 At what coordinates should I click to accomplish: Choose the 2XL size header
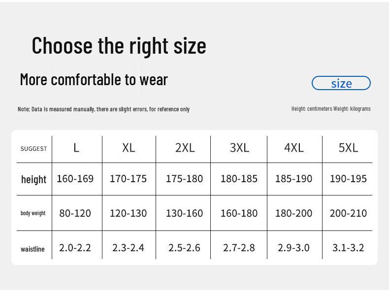point(185,148)
